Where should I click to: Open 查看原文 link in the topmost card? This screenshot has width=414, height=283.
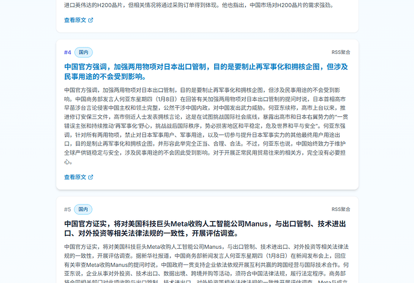coord(75,20)
